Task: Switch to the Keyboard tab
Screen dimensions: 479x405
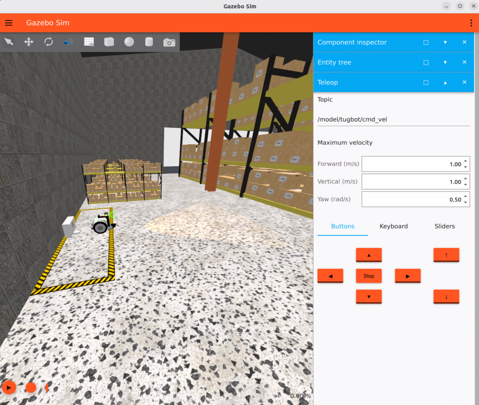Action: tap(393, 226)
